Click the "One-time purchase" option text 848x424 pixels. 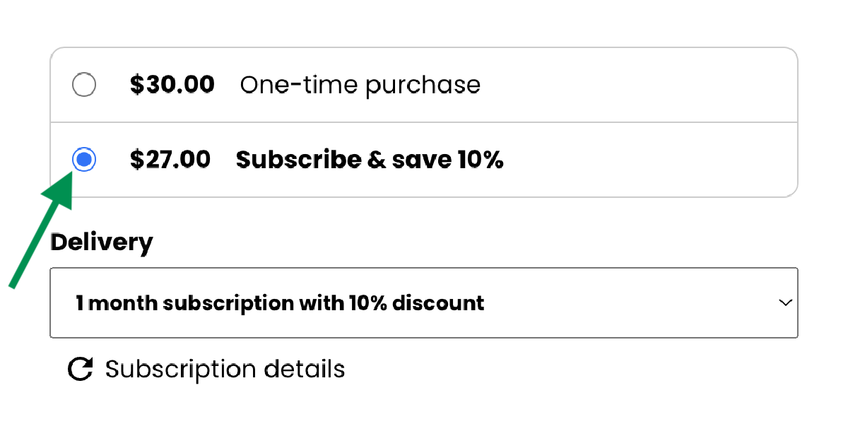pyautogui.click(x=360, y=86)
